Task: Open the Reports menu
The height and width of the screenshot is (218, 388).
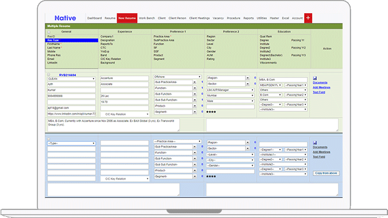Action: [248, 18]
